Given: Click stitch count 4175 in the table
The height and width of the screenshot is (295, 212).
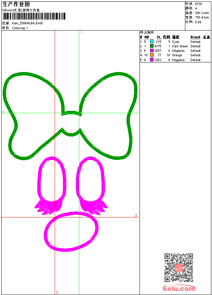Looking at the screenshot, I should tap(158, 46).
